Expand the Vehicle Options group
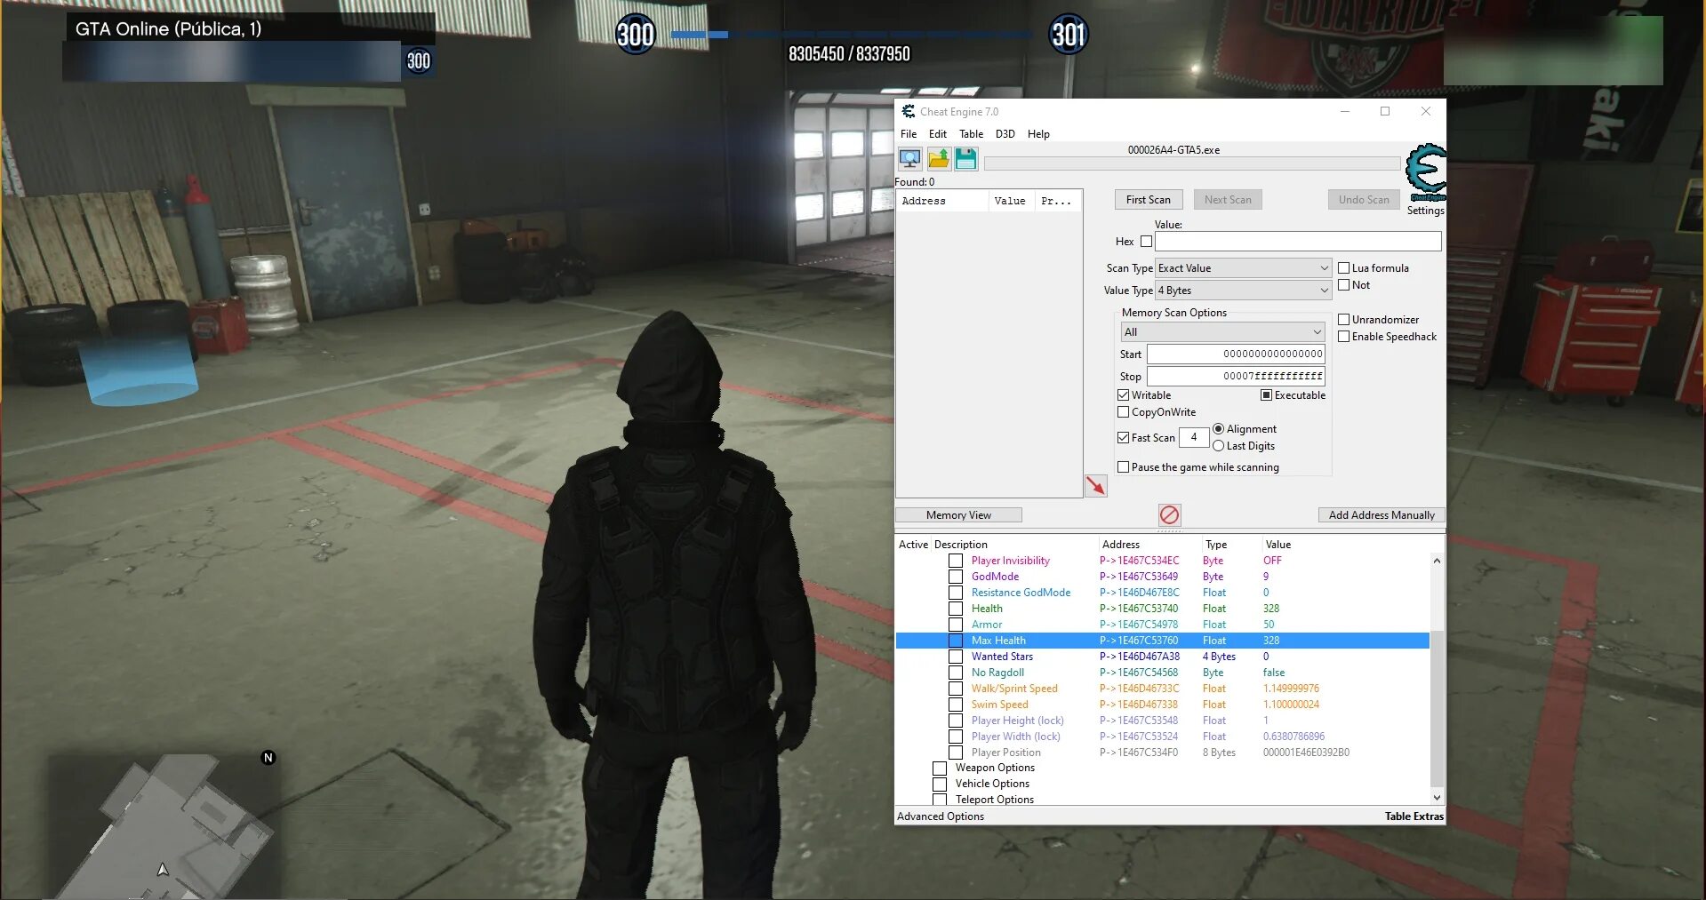The width and height of the screenshot is (1706, 900). [x=940, y=785]
